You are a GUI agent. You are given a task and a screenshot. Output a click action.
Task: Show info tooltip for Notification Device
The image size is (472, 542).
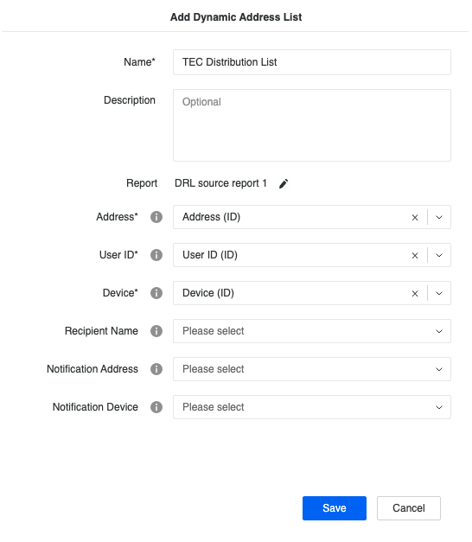click(156, 407)
